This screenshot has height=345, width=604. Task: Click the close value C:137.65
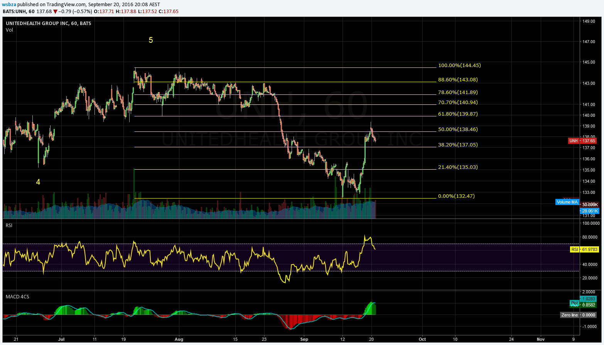[169, 12]
